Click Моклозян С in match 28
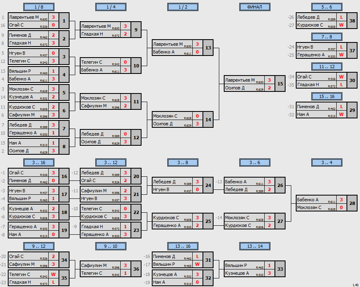This screenshot has height=287, width=360. (309, 207)
